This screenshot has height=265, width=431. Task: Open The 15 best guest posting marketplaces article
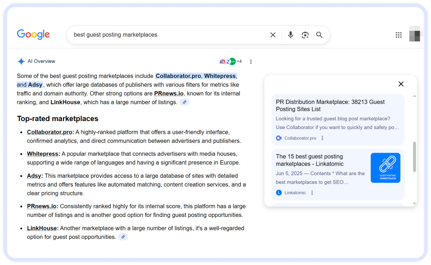pyautogui.click(x=310, y=160)
